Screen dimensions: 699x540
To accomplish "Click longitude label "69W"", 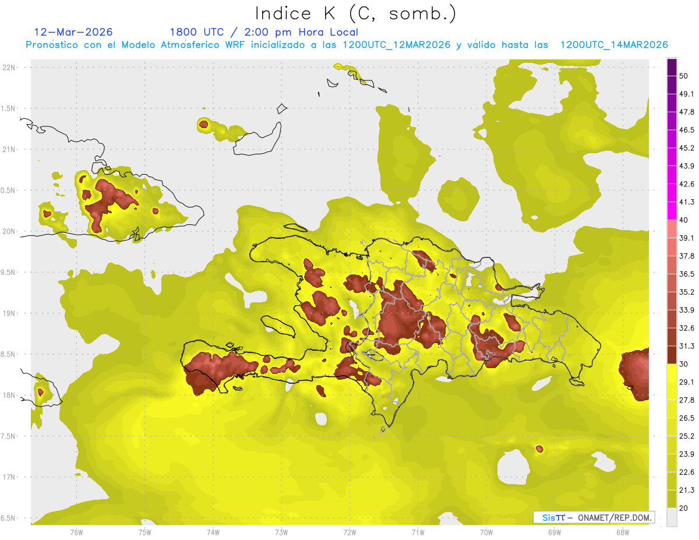I will 554,532.
